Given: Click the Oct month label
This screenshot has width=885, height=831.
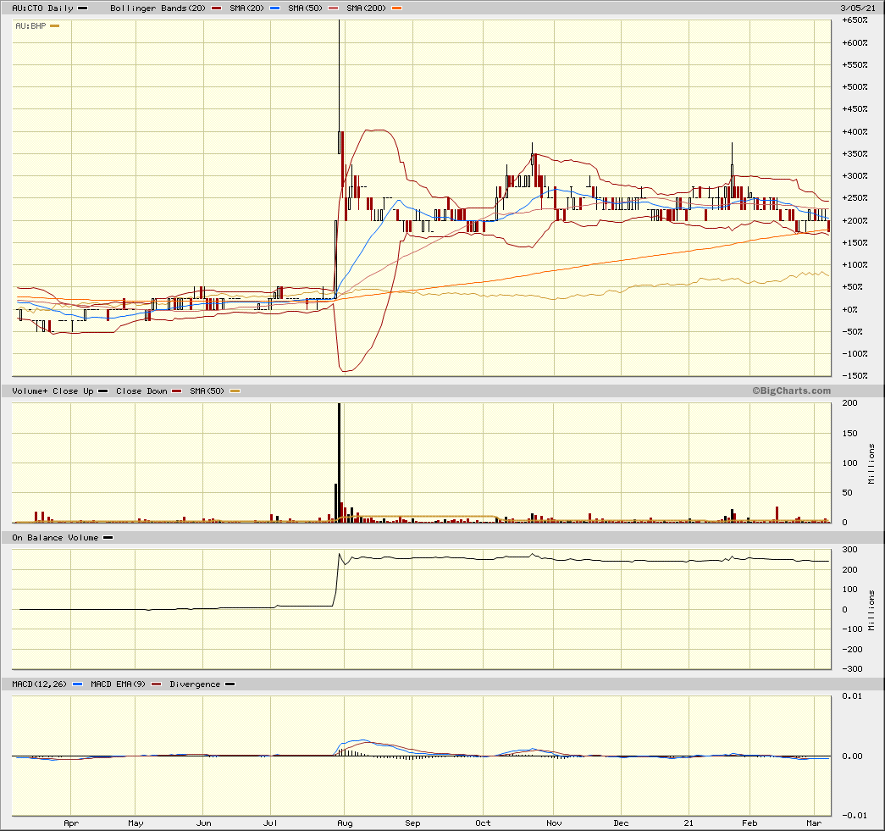Looking at the screenshot, I should point(483,823).
